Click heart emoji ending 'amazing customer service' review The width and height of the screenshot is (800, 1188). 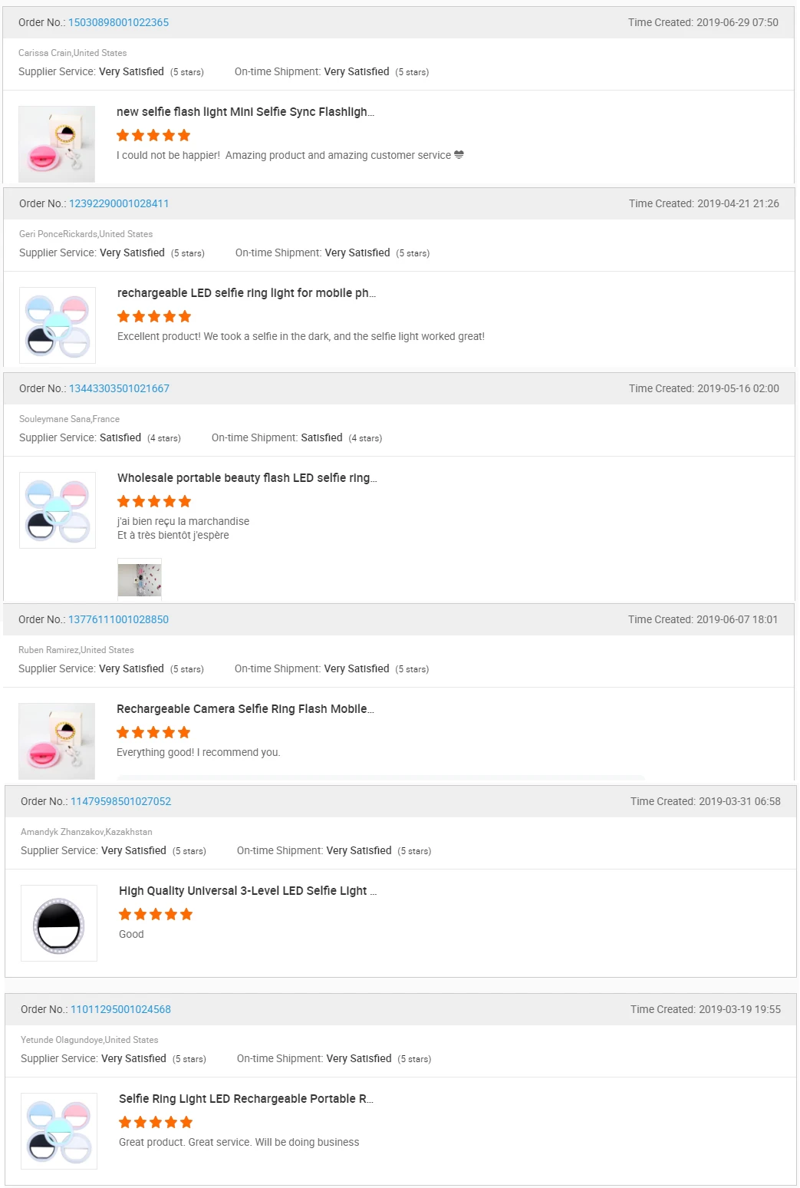coord(459,155)
